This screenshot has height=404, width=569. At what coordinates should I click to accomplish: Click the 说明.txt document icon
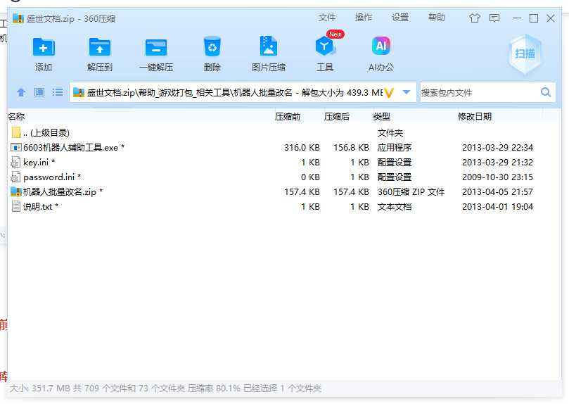point(16,206)
